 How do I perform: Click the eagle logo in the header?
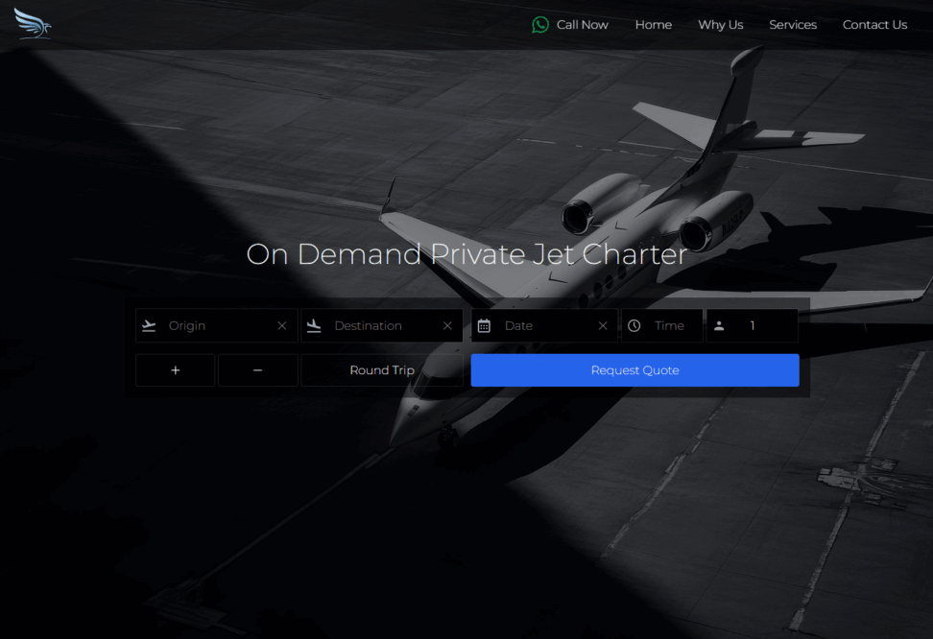[x=33, y=23]
